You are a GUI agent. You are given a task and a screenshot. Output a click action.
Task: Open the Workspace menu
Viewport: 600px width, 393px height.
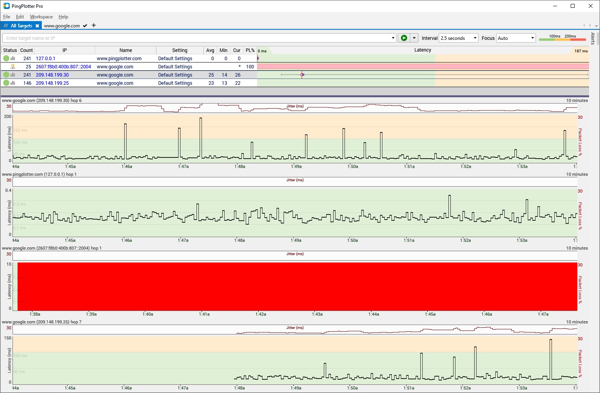pyautogui.click(x=41, y=17)
